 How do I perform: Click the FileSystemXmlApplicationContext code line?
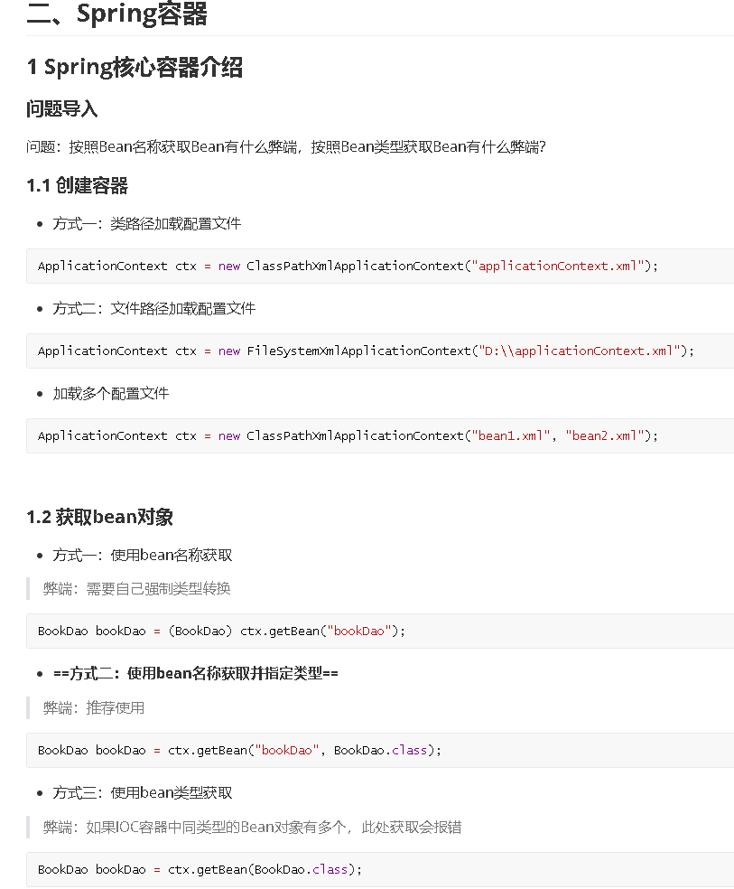coord(366,351)
